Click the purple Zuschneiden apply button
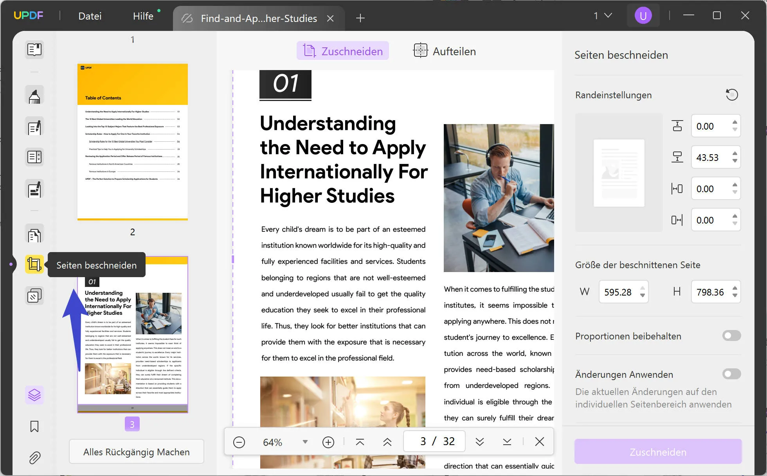This screenshot has height=476, width=767. point(658,452)
